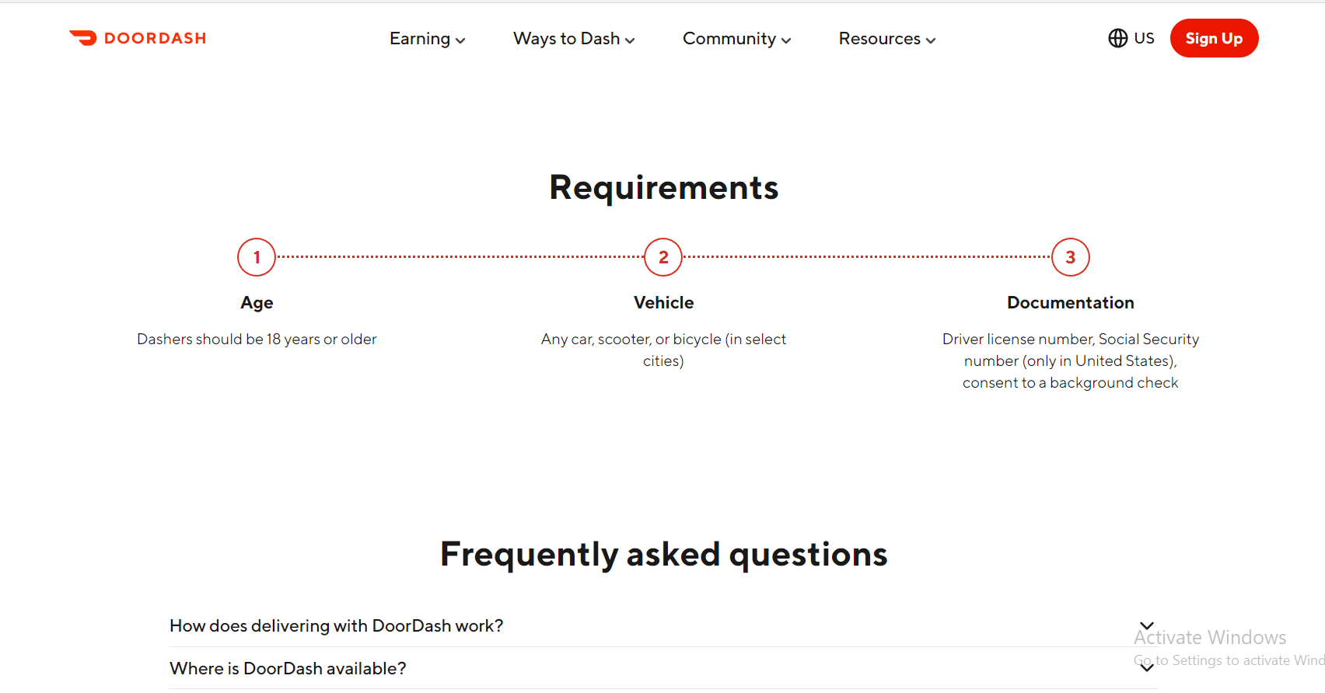1325x693 pixels.
Task: Click the step 1 circle icon
Action: click(257, 257)
